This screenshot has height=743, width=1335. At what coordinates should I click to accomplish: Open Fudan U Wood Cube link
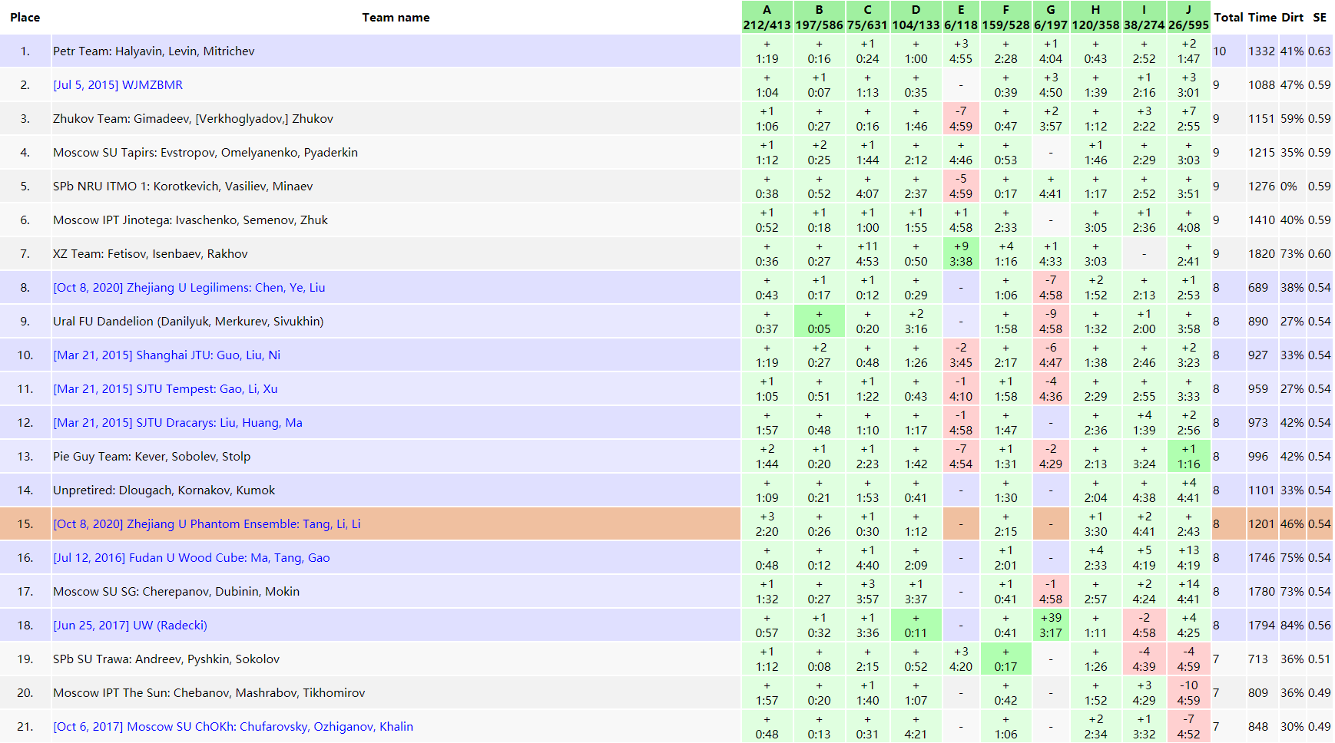[191, 558]
